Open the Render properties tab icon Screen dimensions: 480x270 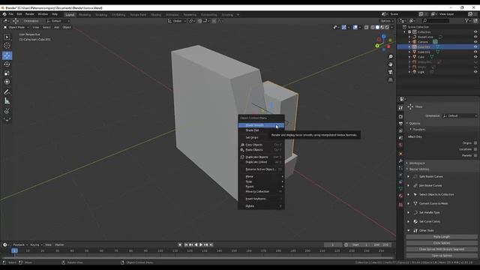[400, 117]
